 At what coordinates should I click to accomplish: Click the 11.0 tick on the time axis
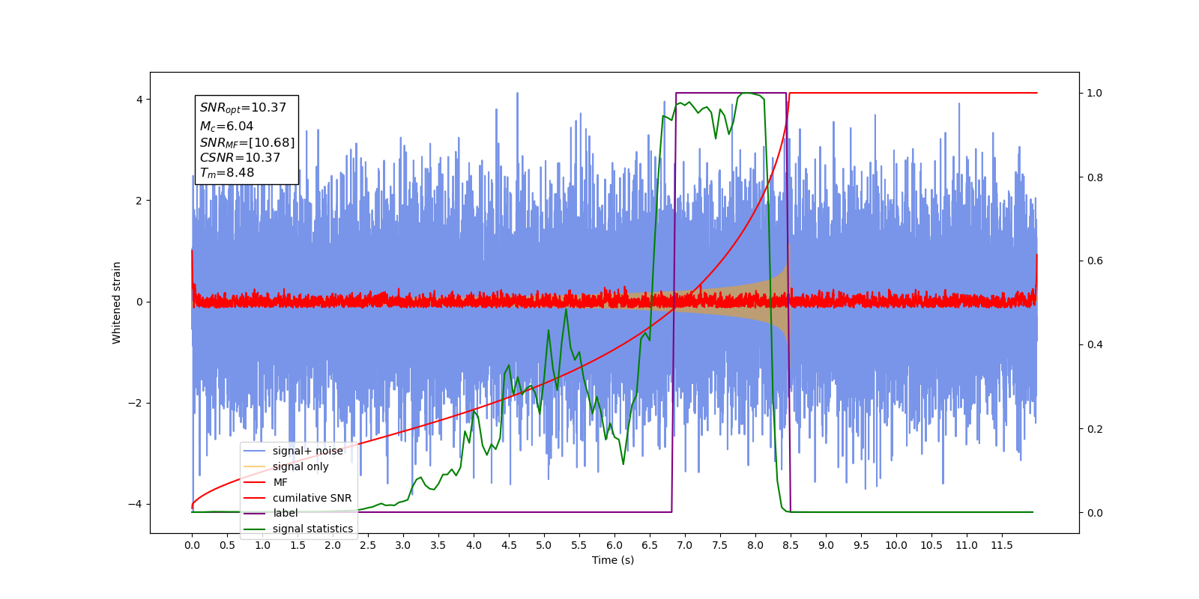tap(967, 545)
